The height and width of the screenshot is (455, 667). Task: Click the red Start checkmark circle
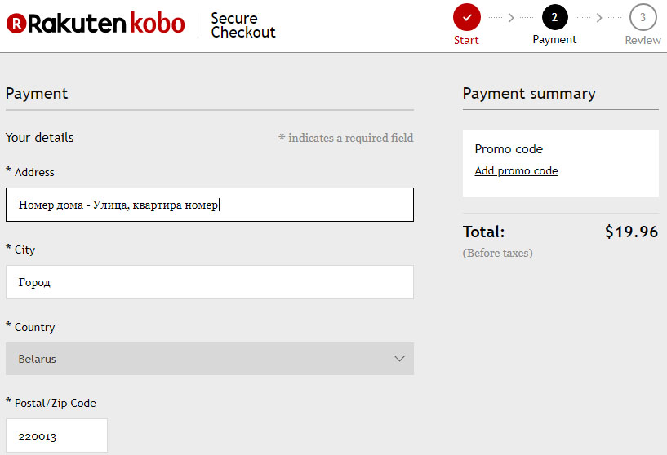pos(467,17)
